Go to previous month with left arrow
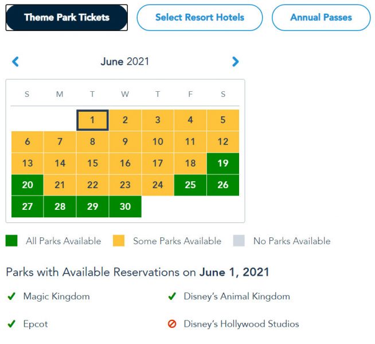 click(x=15, y=61)
